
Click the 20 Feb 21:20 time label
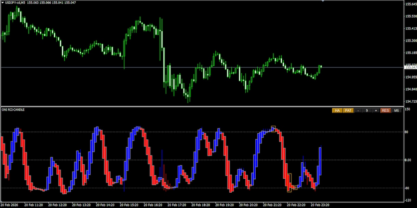272,205
